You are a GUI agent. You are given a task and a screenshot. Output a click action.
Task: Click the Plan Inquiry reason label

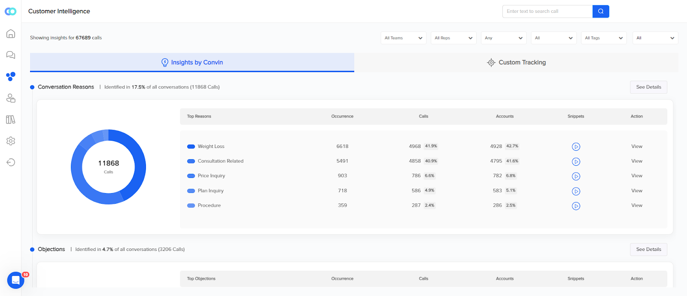click(x=210, y=190)
